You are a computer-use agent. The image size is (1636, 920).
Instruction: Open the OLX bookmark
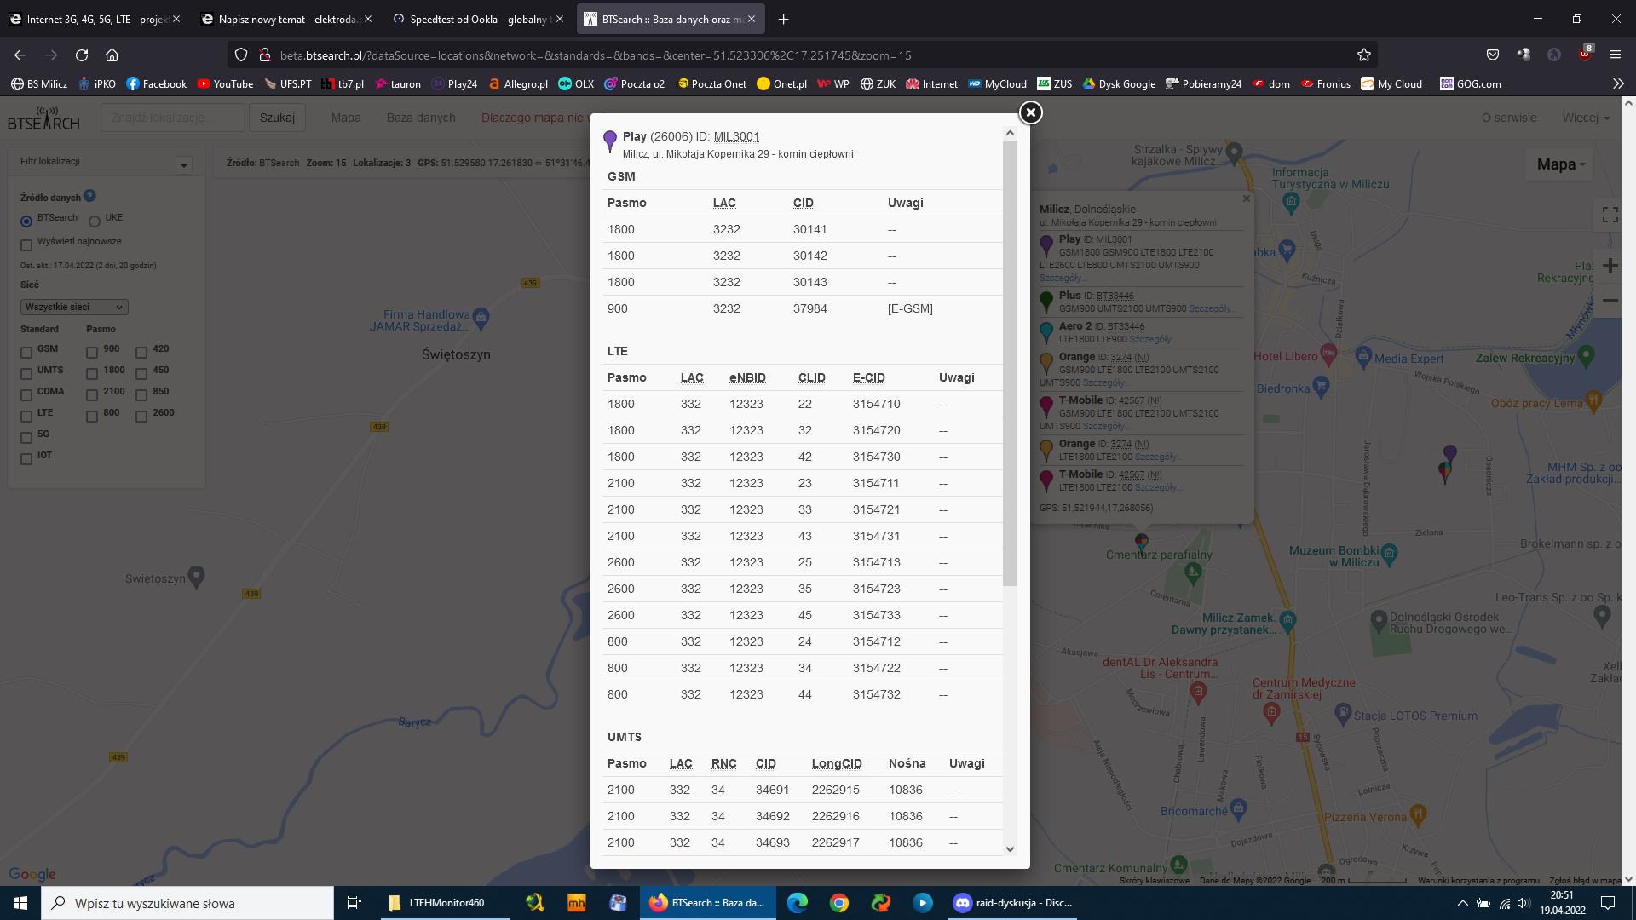tap(576, 83)
